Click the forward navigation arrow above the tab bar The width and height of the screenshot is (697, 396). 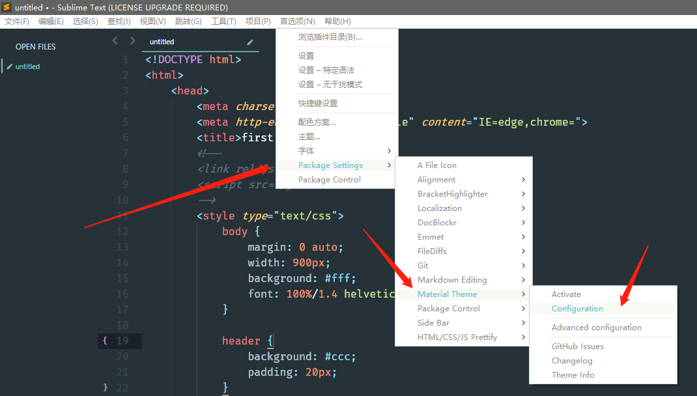(x=132, y=40)
